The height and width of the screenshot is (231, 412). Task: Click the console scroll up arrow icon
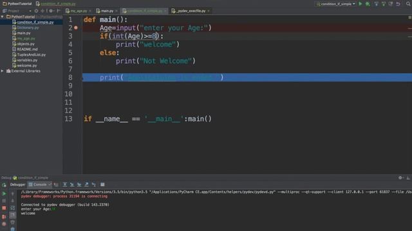(12, 194)
